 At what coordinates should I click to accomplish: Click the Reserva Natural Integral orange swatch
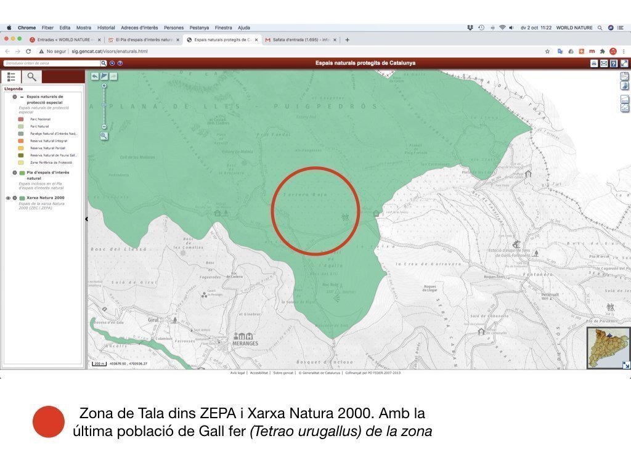click(21, 141)
